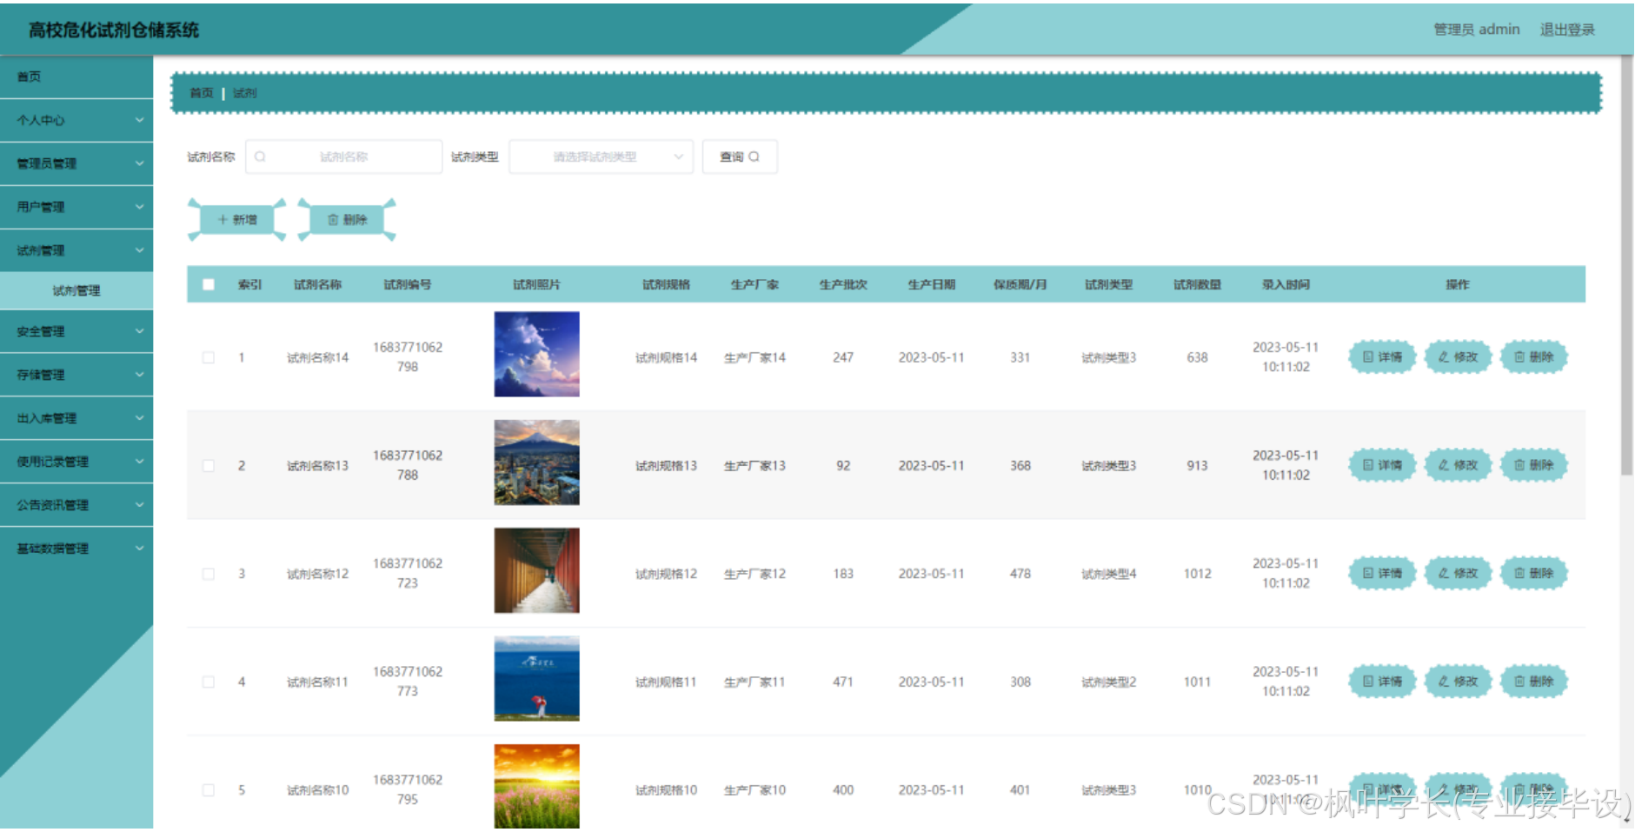Delete the 试剂名称11 row
1635x832 pixels.
click(1533, 682)
